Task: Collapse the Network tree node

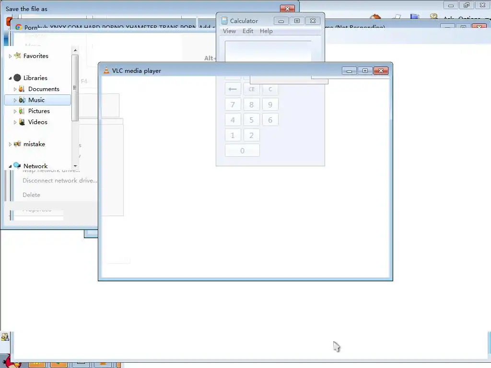Action: pos(10,166)
